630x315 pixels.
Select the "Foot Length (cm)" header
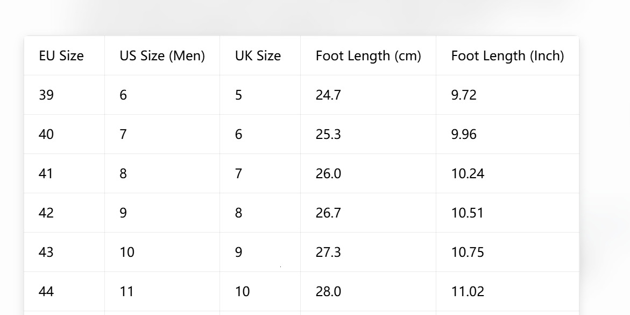(369, 55)
